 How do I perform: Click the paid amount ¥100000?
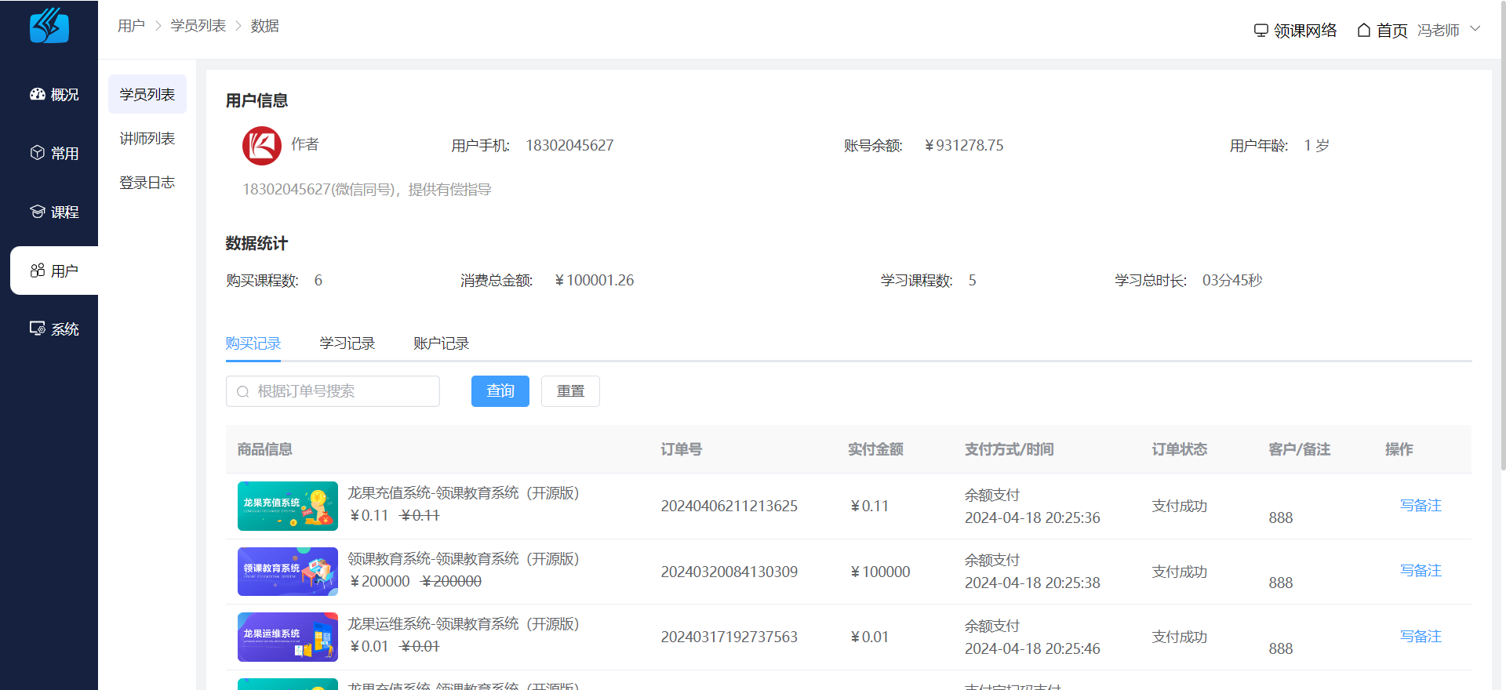880,572
